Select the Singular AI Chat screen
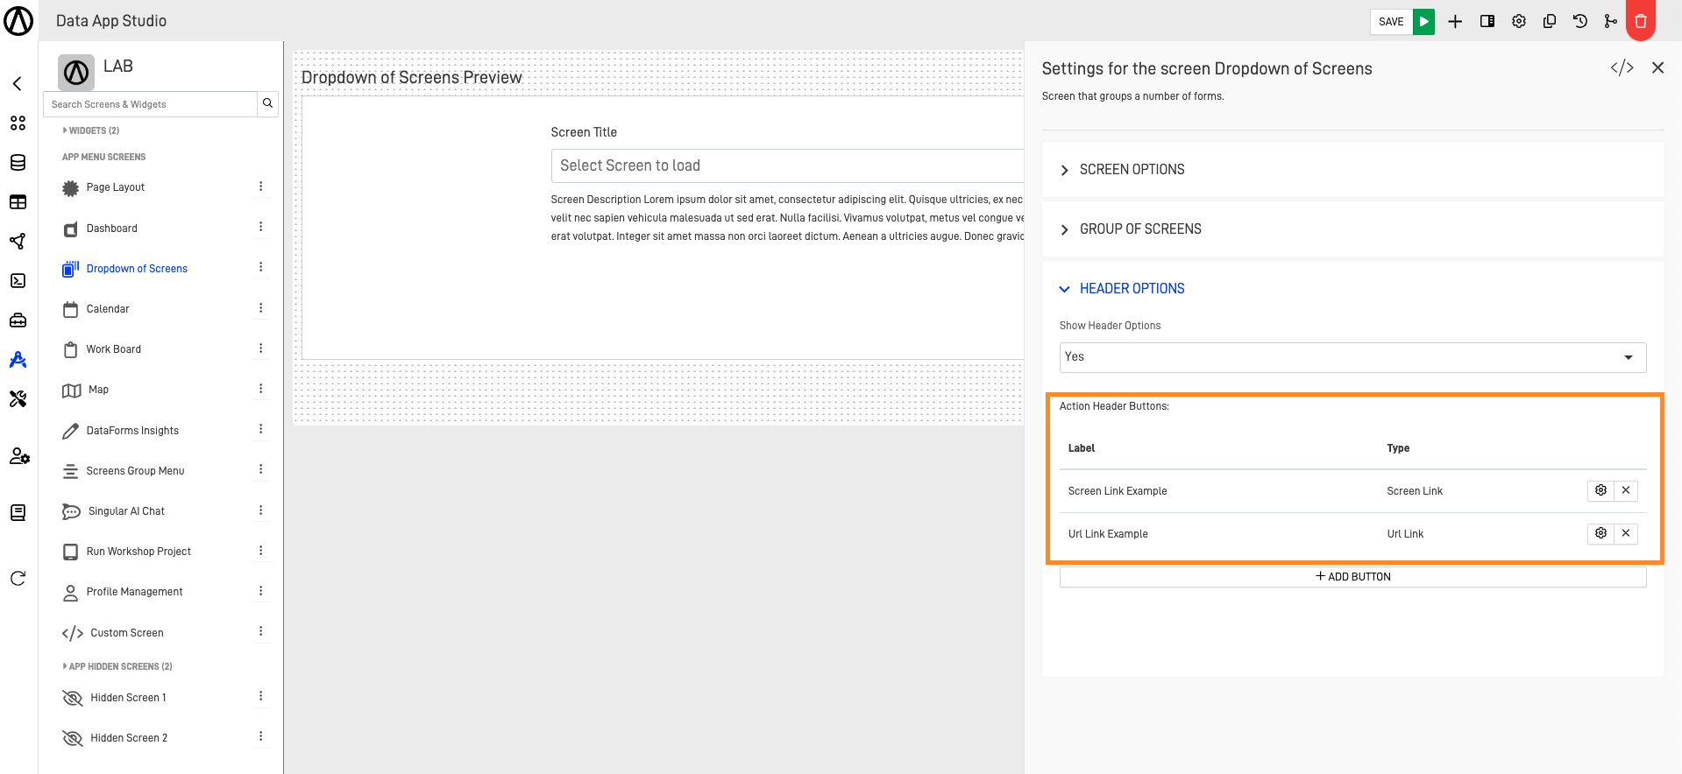Viewport: 1682px width, 774px height. pos(126,511)
